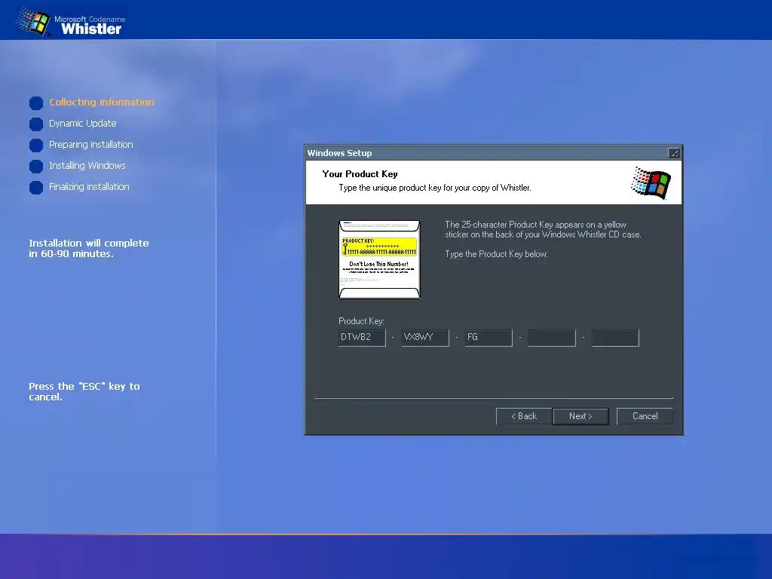Focus the first product key field DTWB2
Screen dimensions: 772x579
(x=362, y=337)
